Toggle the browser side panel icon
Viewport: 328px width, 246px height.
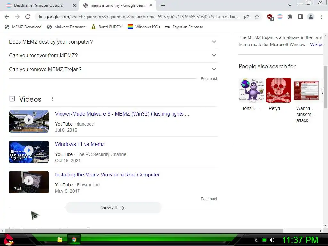[300, 17]
